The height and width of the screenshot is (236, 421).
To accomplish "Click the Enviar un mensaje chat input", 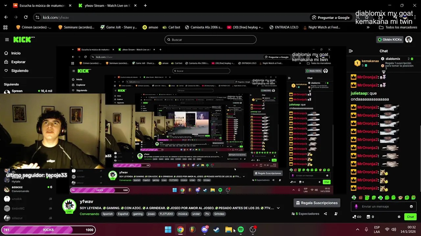I will click(x=384, y=206).
